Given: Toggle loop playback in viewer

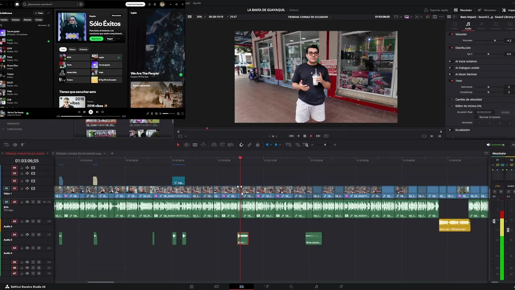Looking at the screenshot, I should pyautogui.click(x=326, y=136).
